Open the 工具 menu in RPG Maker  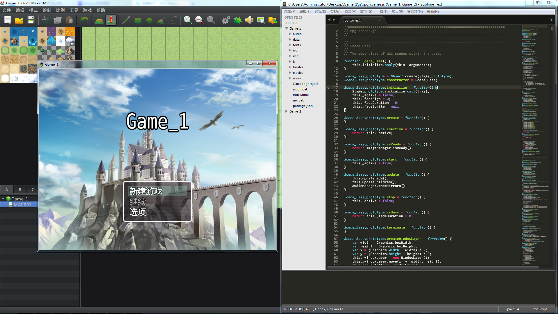[74, 10]
